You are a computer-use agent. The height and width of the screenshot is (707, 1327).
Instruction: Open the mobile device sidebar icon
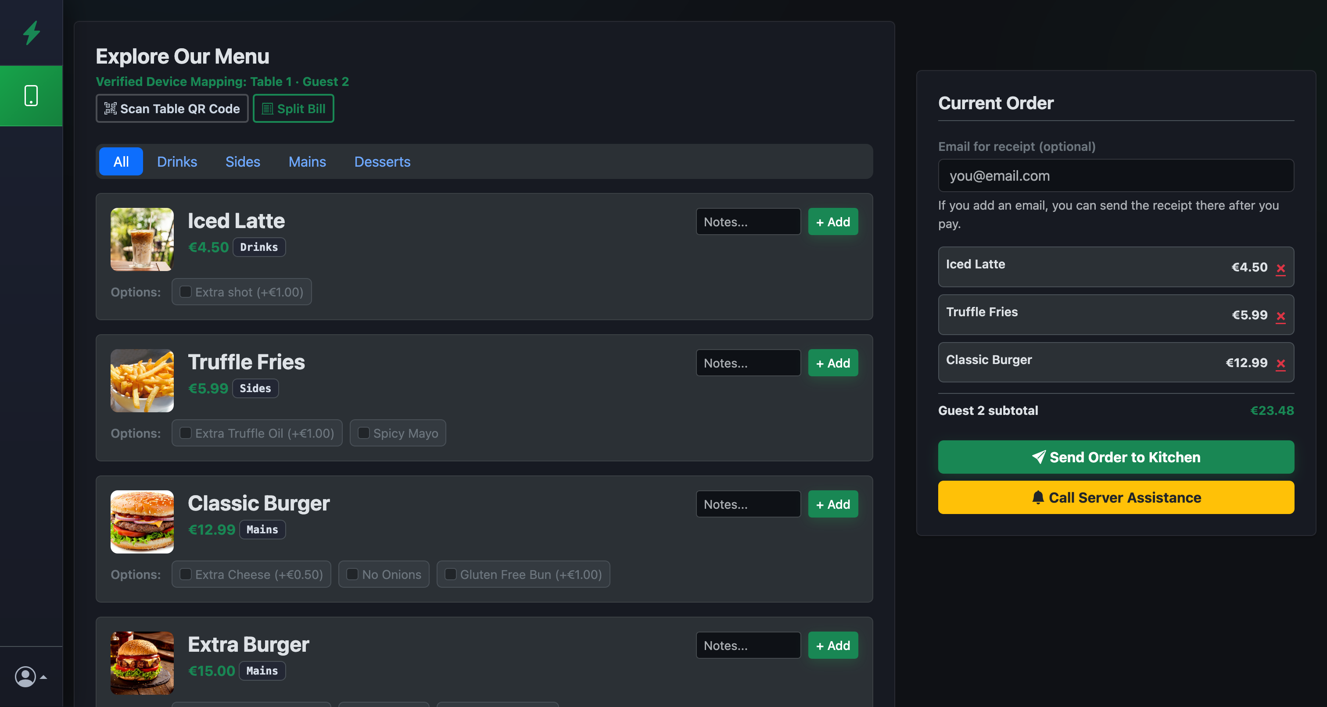(32, 96)
